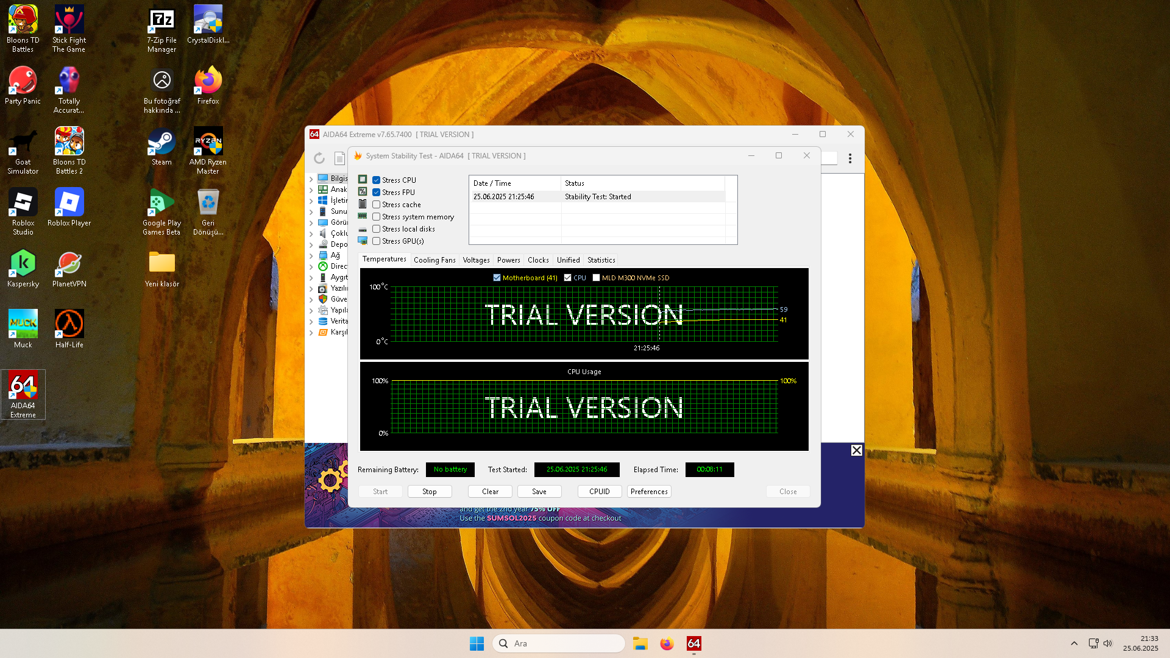Enable Stress system memory checkbox
This screenshot has height=658, width=1170.
click(377, 217)
